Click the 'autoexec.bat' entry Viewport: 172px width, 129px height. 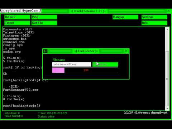pos(15,39)
